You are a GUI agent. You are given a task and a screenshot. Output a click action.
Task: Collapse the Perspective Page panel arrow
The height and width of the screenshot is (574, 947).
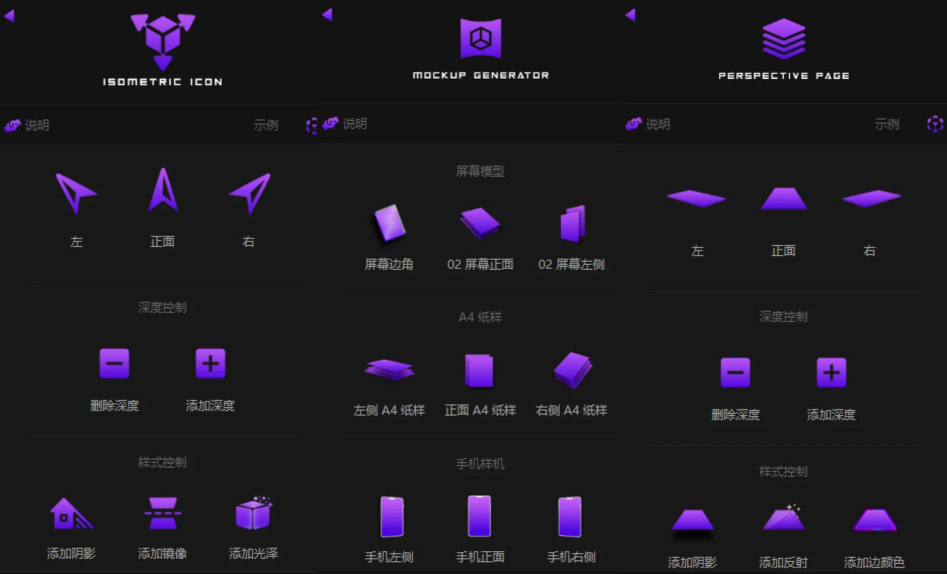tap(630, 15)
